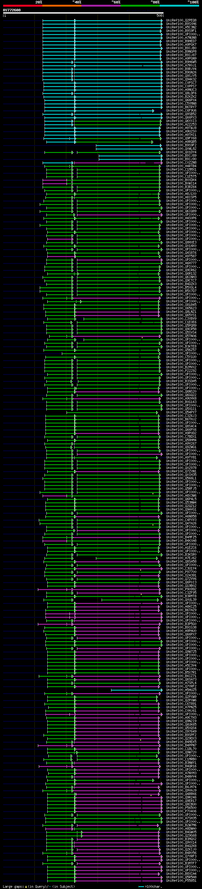Select the UniRef100_A2Z253 label
Viewport: 202px width, 889px height.
click(181, 125)
